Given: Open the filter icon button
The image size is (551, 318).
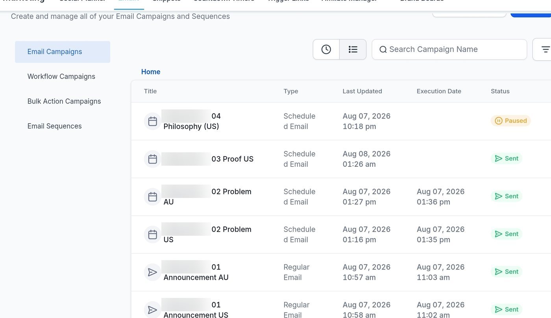Looking at the screenshot, I should [x=545, y=50].
